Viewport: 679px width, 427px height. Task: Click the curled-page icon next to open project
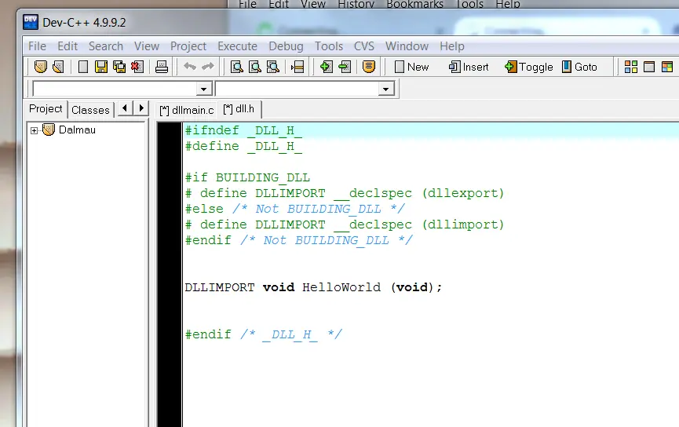click(x=58, y=67)
